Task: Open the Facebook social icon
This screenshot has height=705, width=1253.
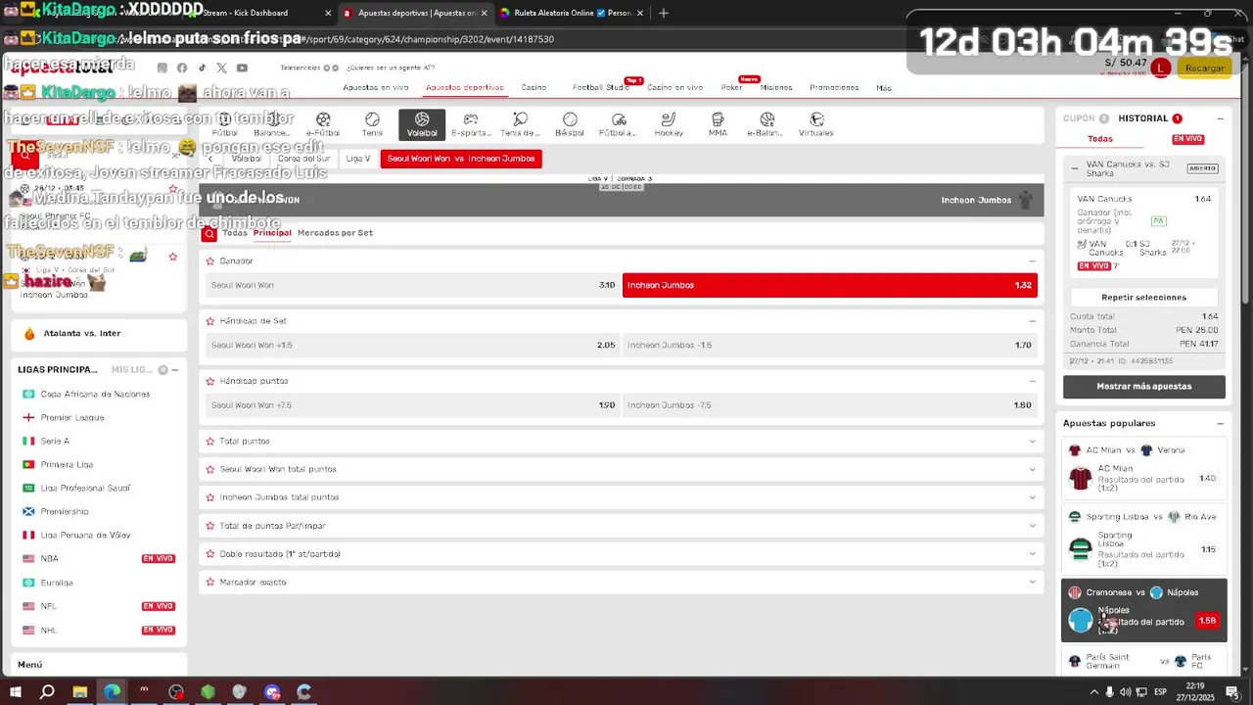Action: [x=182, y=68]
